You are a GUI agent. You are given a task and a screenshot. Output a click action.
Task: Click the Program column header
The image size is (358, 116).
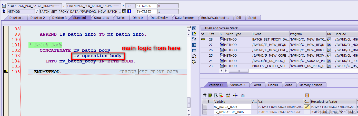307,34
